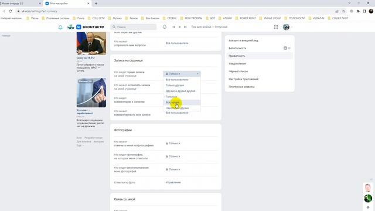This screenshot has height=211, width=375.
Task: Close the first browser tab
Action: [x=40, y=4]
